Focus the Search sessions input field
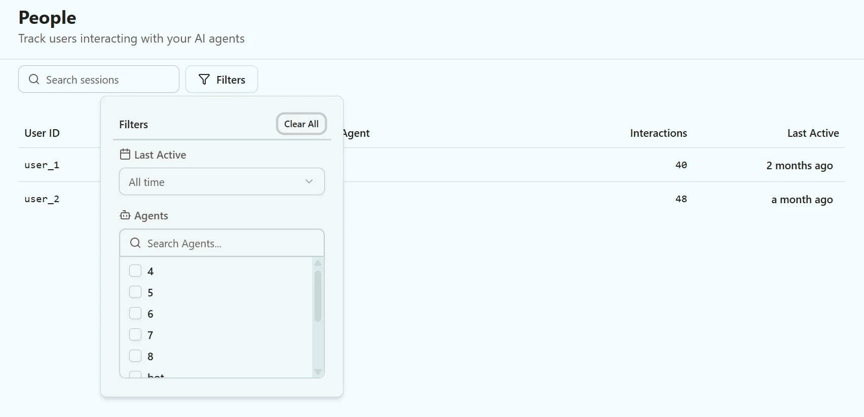Image resolution: width=864 pixels, height=417 pixels. 99,79
